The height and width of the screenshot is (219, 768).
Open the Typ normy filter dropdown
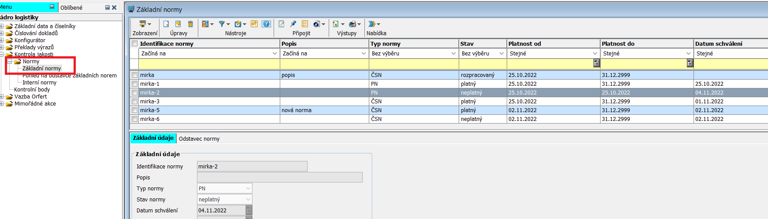453,54
